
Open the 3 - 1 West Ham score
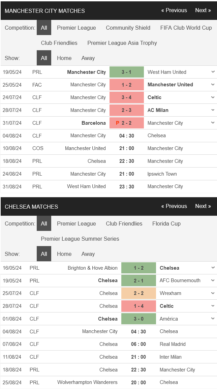[126, 72]
